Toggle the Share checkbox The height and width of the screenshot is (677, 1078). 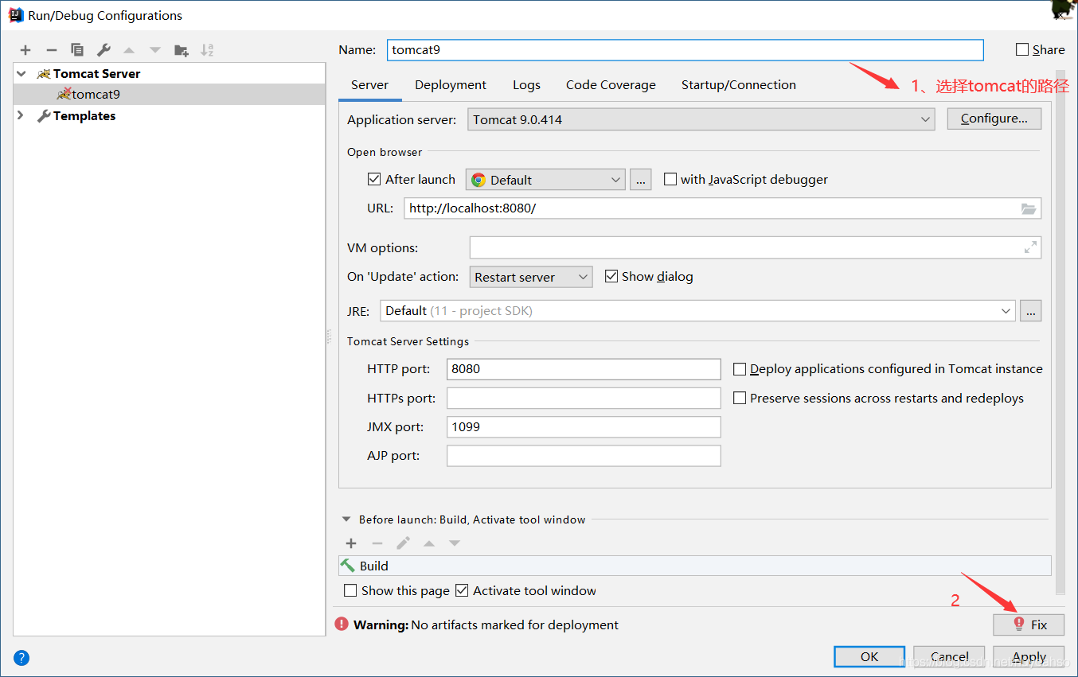1022,49
